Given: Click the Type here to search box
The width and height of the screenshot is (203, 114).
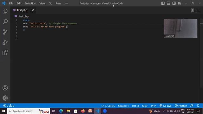Looking at the screenshot, I should [29, 111].
